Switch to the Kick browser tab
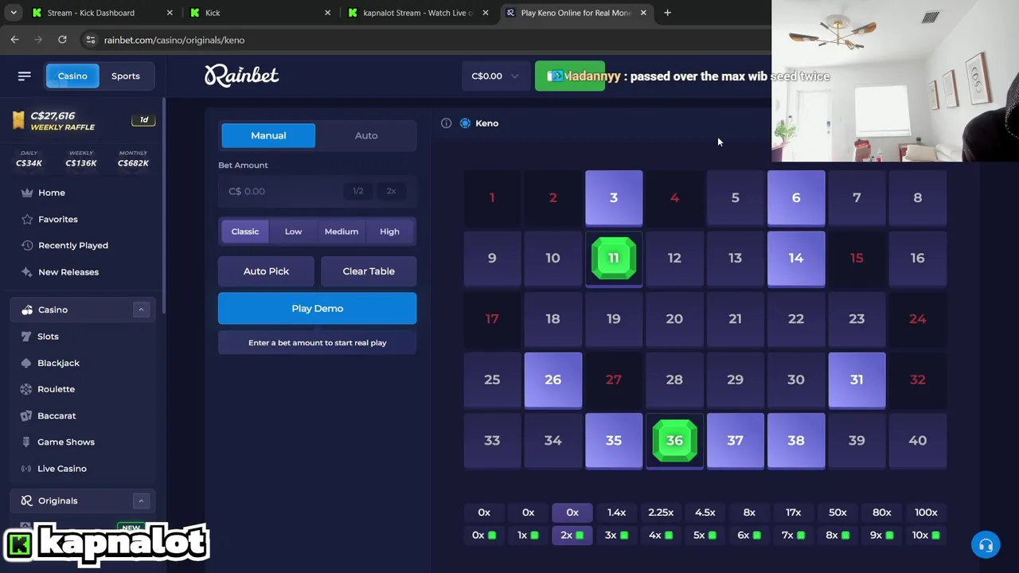The image size is (1019, 573). pos(260,13)
